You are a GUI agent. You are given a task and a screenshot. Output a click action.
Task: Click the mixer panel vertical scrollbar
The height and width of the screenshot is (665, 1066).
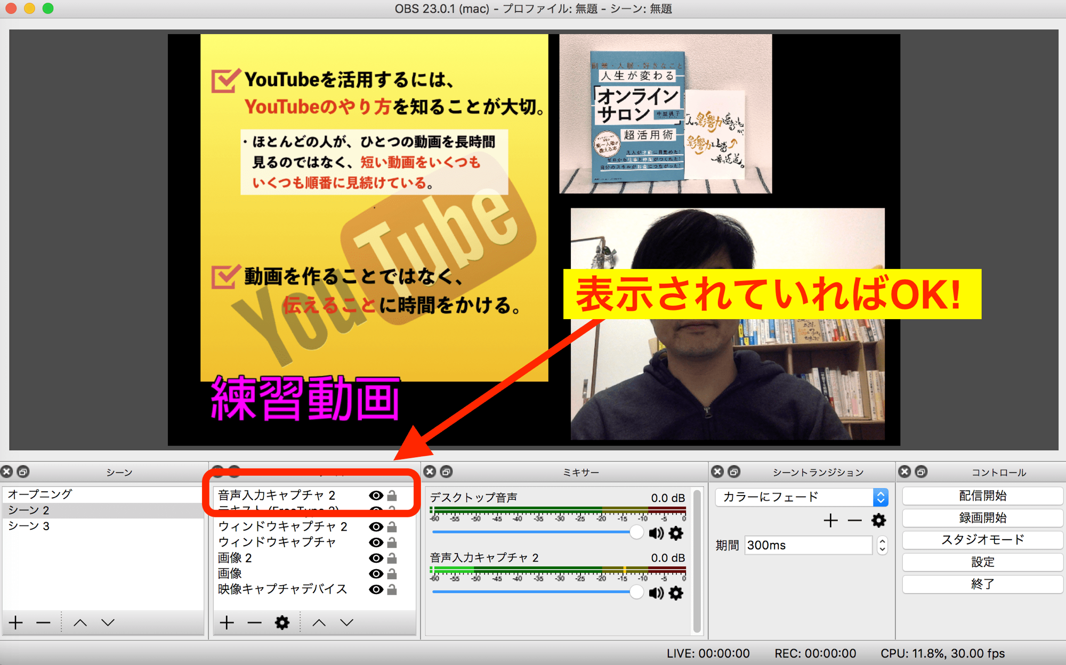coord(697,561)
